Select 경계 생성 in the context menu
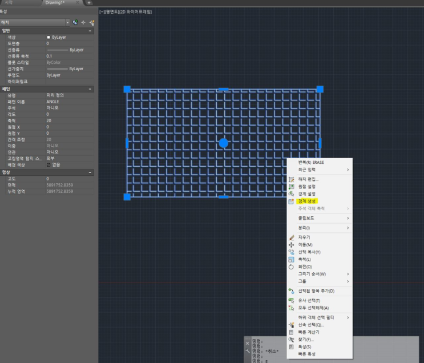This screenshot has height=363, width=424. click(x=307, y=201)
